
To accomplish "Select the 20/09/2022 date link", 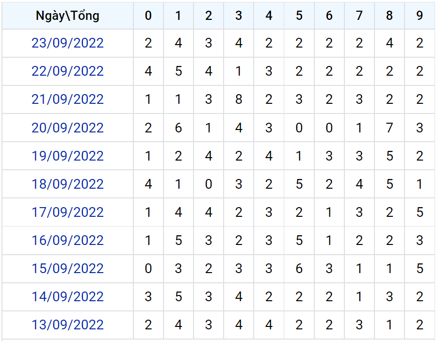I will [67, 128].
